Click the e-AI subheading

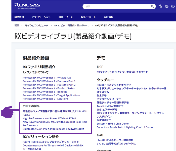(100, 135)
